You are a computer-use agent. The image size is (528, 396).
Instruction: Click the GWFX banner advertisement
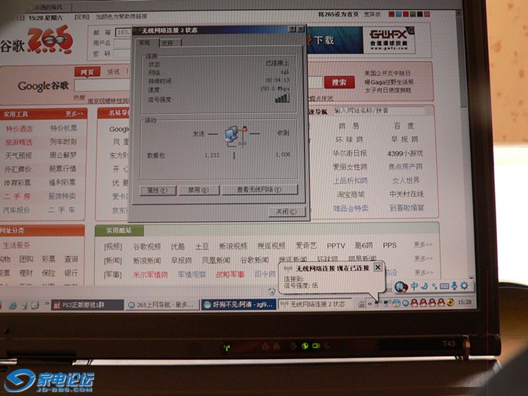389,40
